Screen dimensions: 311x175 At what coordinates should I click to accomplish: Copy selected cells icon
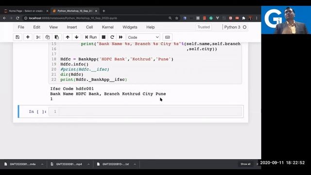coord(48,37)
